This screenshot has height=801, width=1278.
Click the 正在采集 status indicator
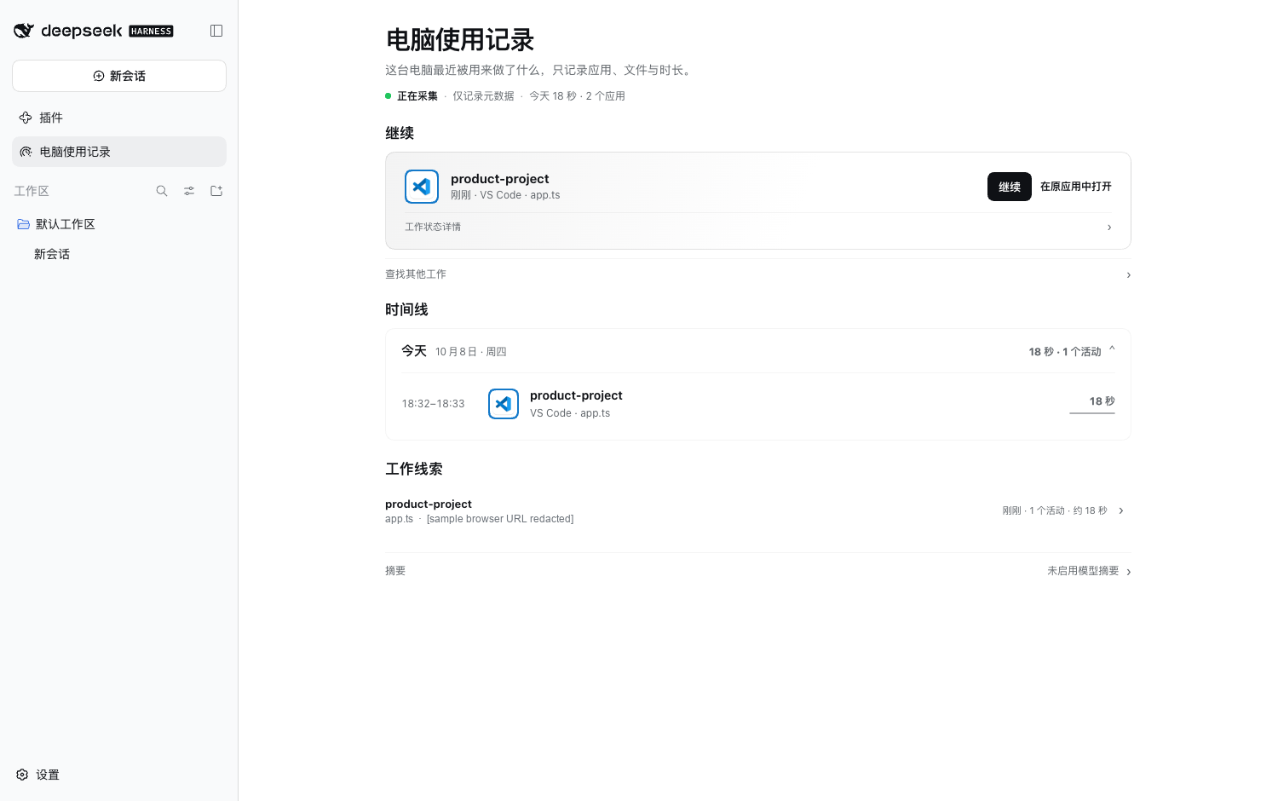pyautogui.click(x=412, y=96)
